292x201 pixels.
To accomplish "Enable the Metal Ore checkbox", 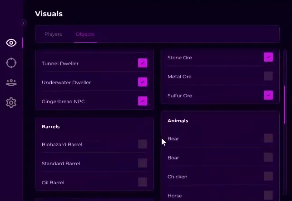I will [x=268, y=76].
